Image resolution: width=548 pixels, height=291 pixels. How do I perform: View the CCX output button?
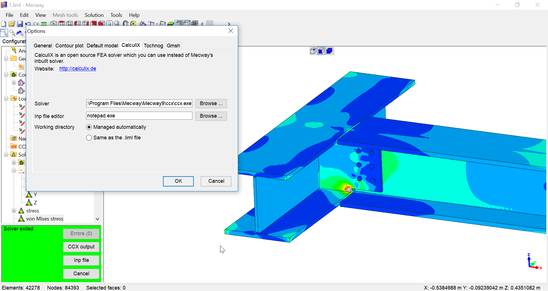click(81, 247)
